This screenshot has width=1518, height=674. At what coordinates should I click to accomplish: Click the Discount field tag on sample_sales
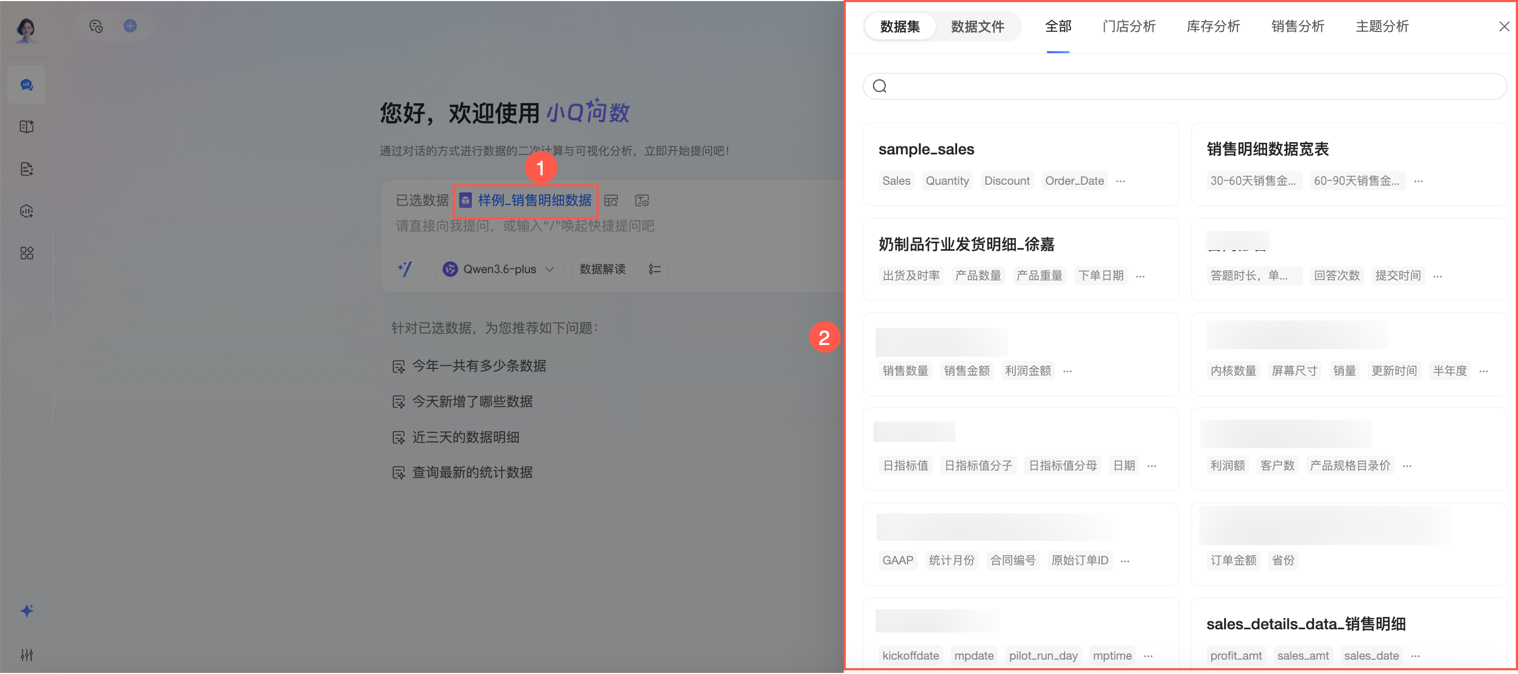point(1007,182)
